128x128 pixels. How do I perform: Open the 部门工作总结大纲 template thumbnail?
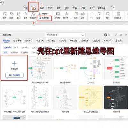[91, 98]
